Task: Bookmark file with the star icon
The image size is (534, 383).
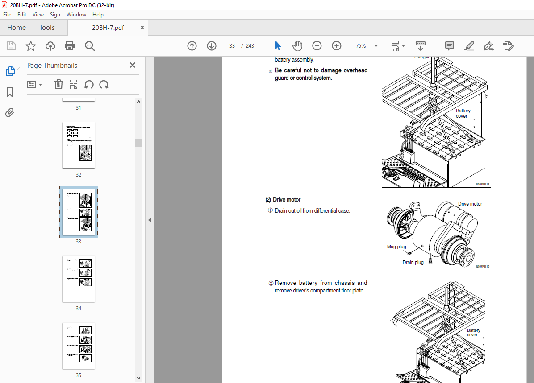Action: [31, 46]
